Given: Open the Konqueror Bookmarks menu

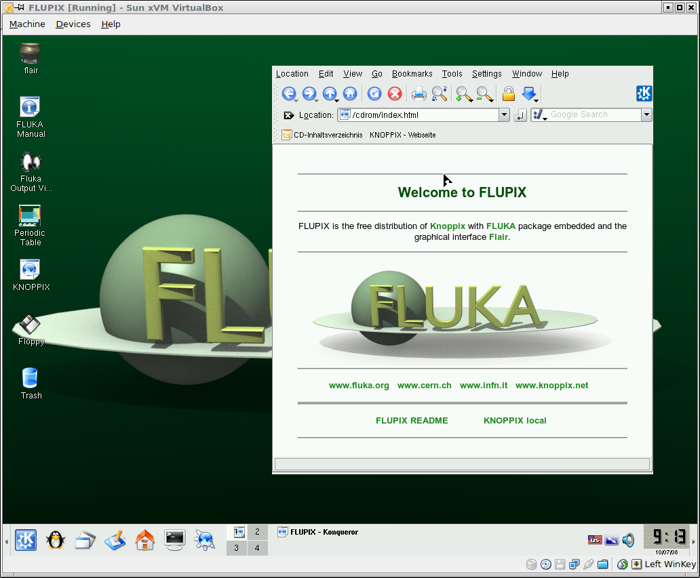Looking at the screenshot, I should (412, 74).
